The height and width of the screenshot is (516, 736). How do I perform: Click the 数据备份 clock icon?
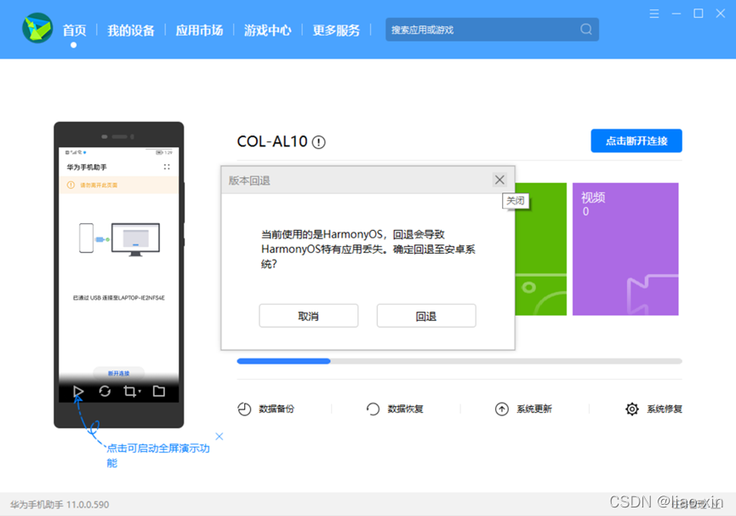click(244, 409)
